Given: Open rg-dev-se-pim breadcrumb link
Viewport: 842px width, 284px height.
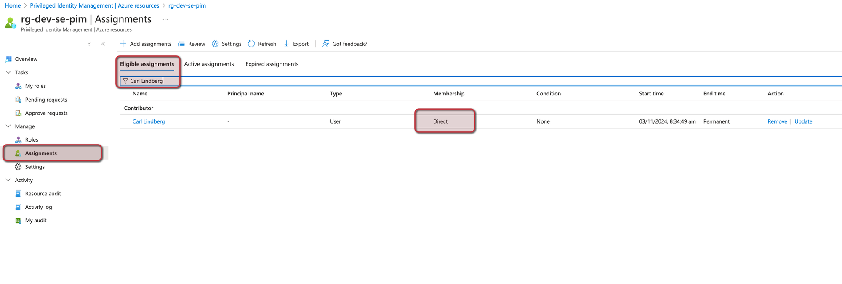Looking at the screenshot, I should tap(187, 5).
